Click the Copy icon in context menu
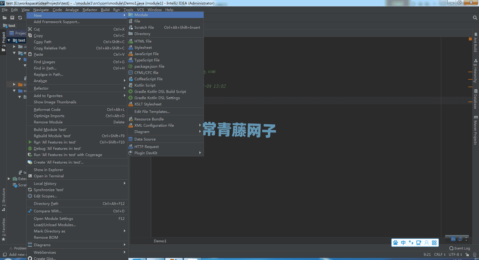This screenshot has height=260, width=479. 30,35
